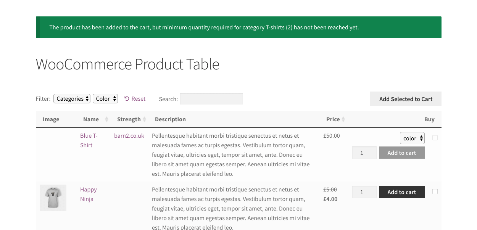Sort table by Strength column arrows

(x=144, y=119)
